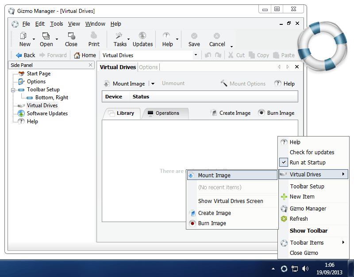This screenshot has width=354, height=277.
Task: Open the Tasks dropdown arrow
Action: 129,39
